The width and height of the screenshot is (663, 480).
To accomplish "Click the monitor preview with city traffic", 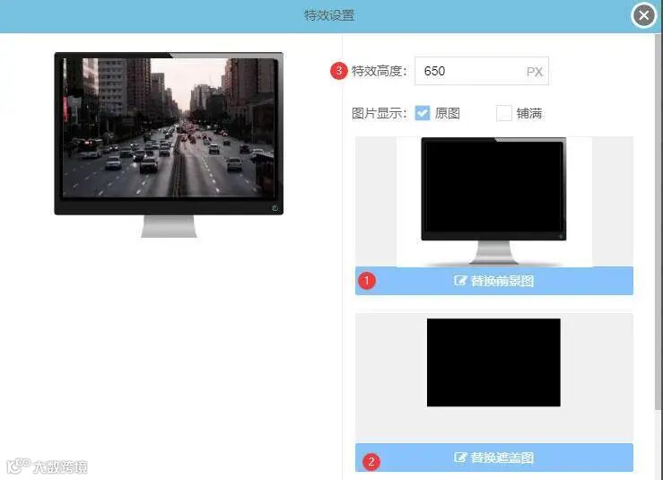I will [x=169, y=144].
